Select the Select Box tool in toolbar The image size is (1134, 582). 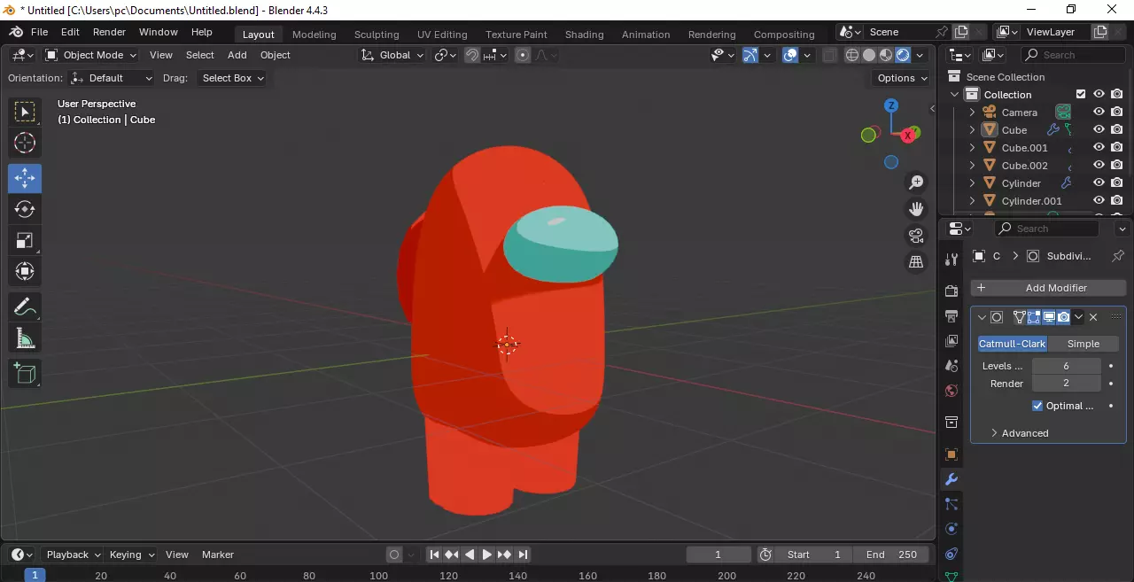coord(25,112)
